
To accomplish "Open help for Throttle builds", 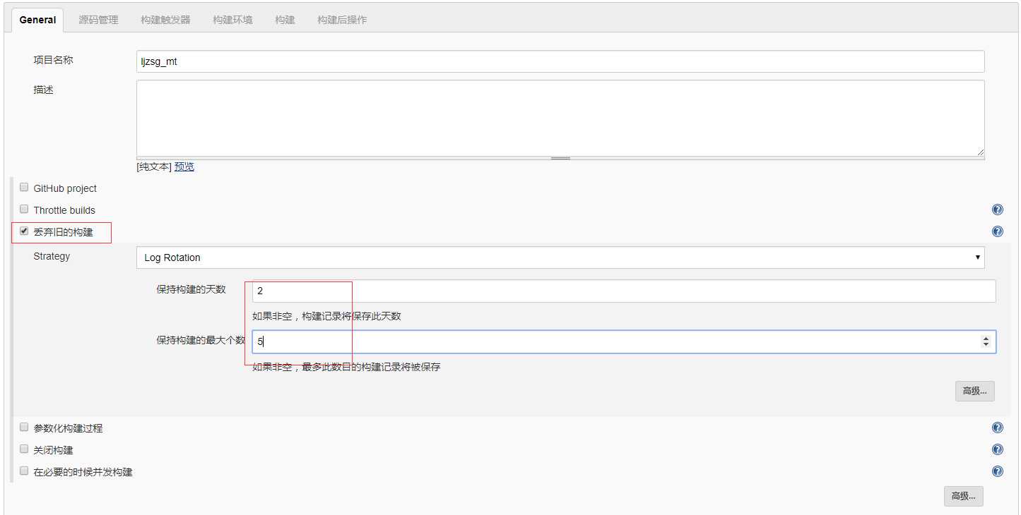I will click(x=997, y=210).
